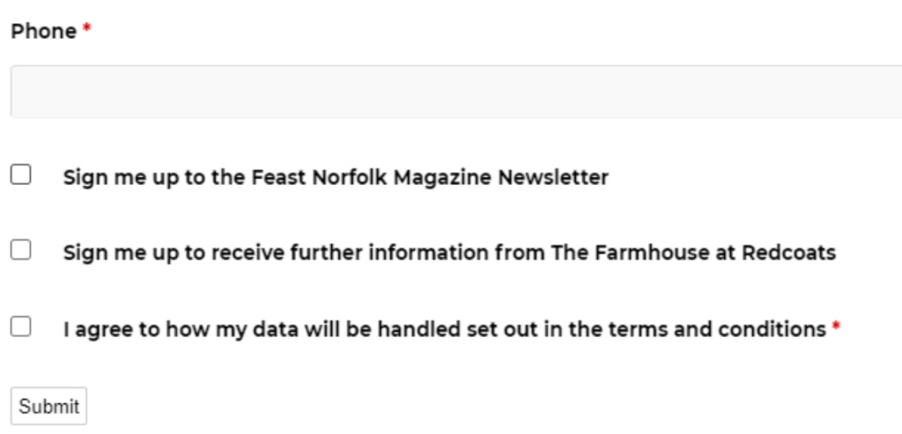Click the word "Redcoats" in second option
Viewport: 902px width, 434px height.
tap(788, 254)
